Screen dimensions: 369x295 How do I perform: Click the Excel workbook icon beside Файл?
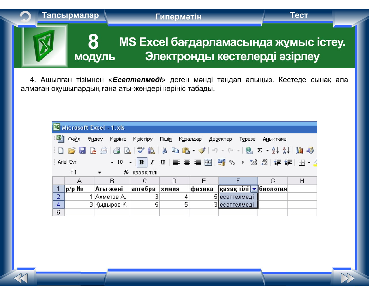(60, 139)
